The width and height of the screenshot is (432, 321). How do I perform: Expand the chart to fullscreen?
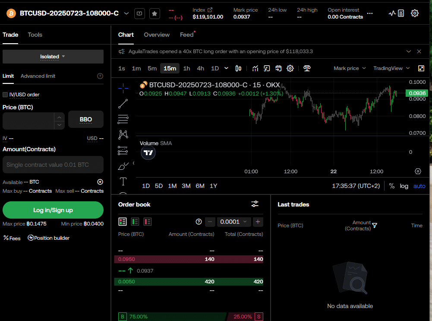pos(421,68)
